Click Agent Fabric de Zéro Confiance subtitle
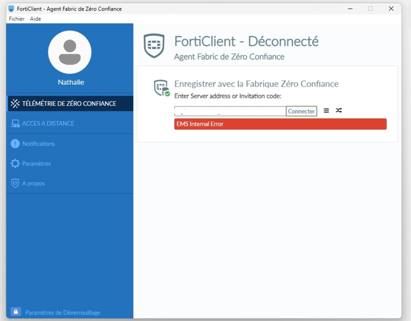 coord(229,57)
